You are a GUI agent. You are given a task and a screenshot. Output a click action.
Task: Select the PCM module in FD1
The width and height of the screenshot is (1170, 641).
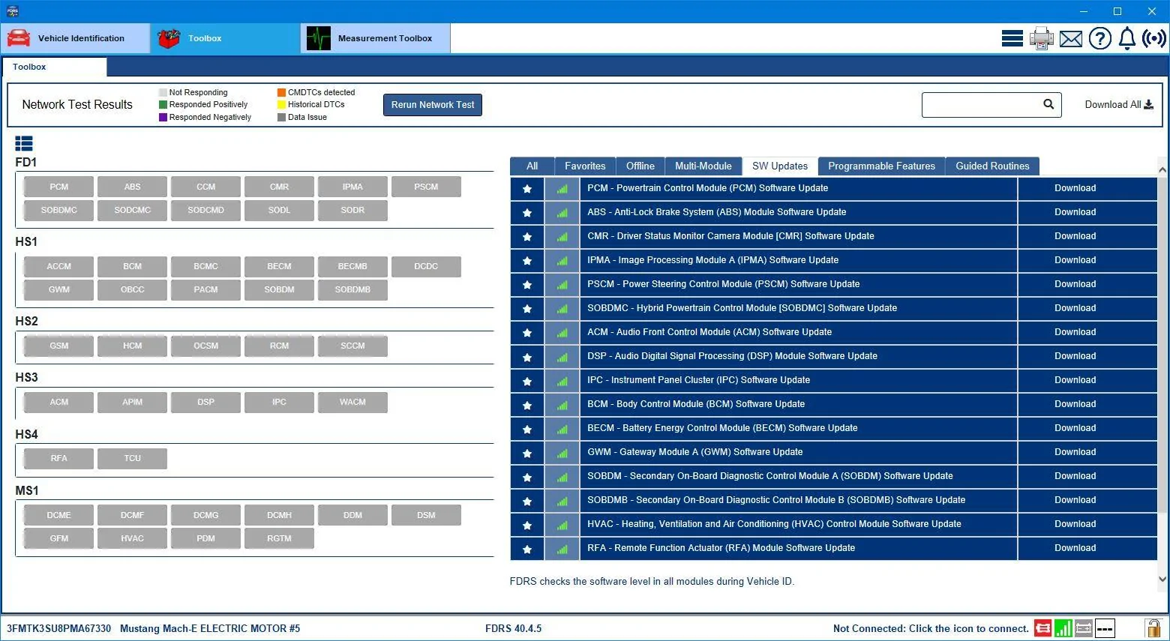[58, 187]
